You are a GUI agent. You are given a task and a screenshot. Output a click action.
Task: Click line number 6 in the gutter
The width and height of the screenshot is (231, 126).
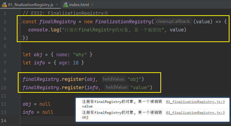(5, 55)
